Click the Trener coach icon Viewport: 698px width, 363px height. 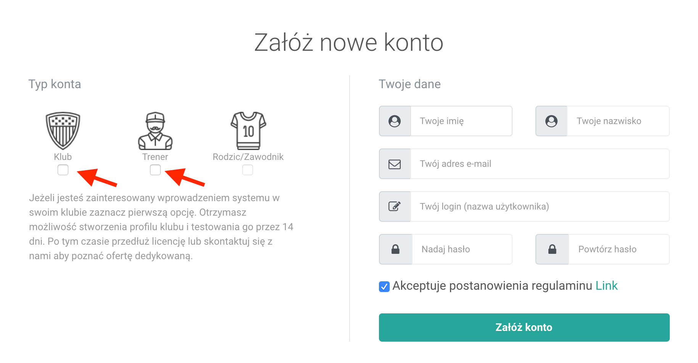pos(155,131)
